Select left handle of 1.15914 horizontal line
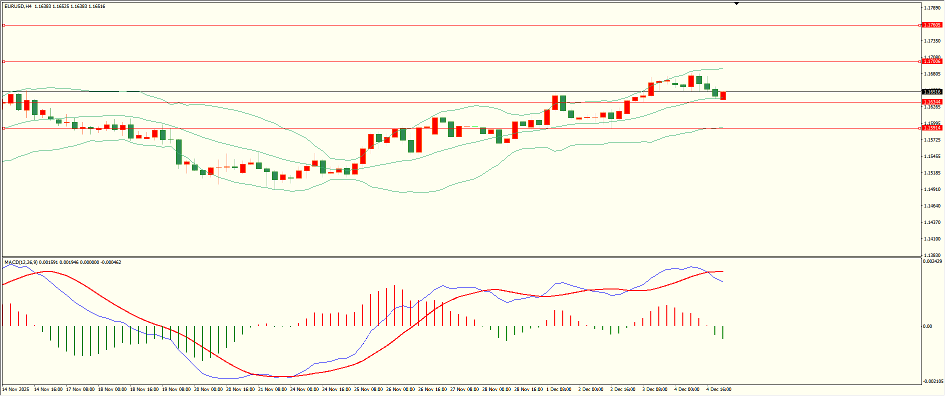 4,128
